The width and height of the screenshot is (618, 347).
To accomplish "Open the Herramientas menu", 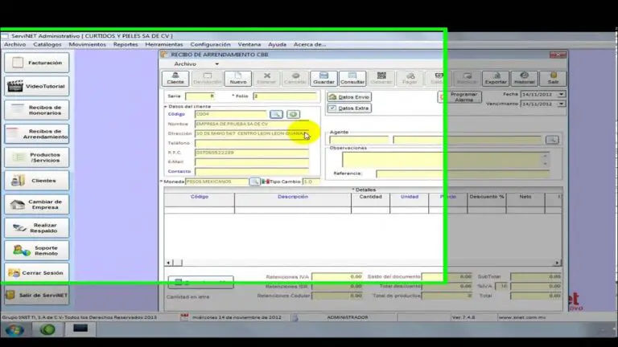I will pos(164,44).
